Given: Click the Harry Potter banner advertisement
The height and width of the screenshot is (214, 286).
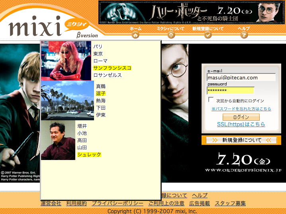Looking at the screenshot, I should (192, 12).
